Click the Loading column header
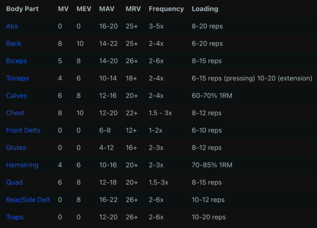 [205, 9]
